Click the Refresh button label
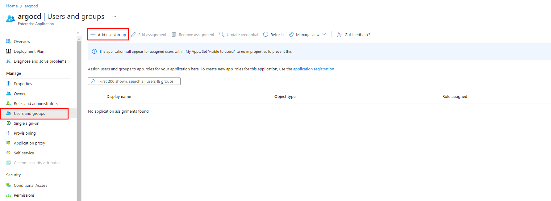Image resolution: width=551 pixels, height=201 pixels. 277,35
